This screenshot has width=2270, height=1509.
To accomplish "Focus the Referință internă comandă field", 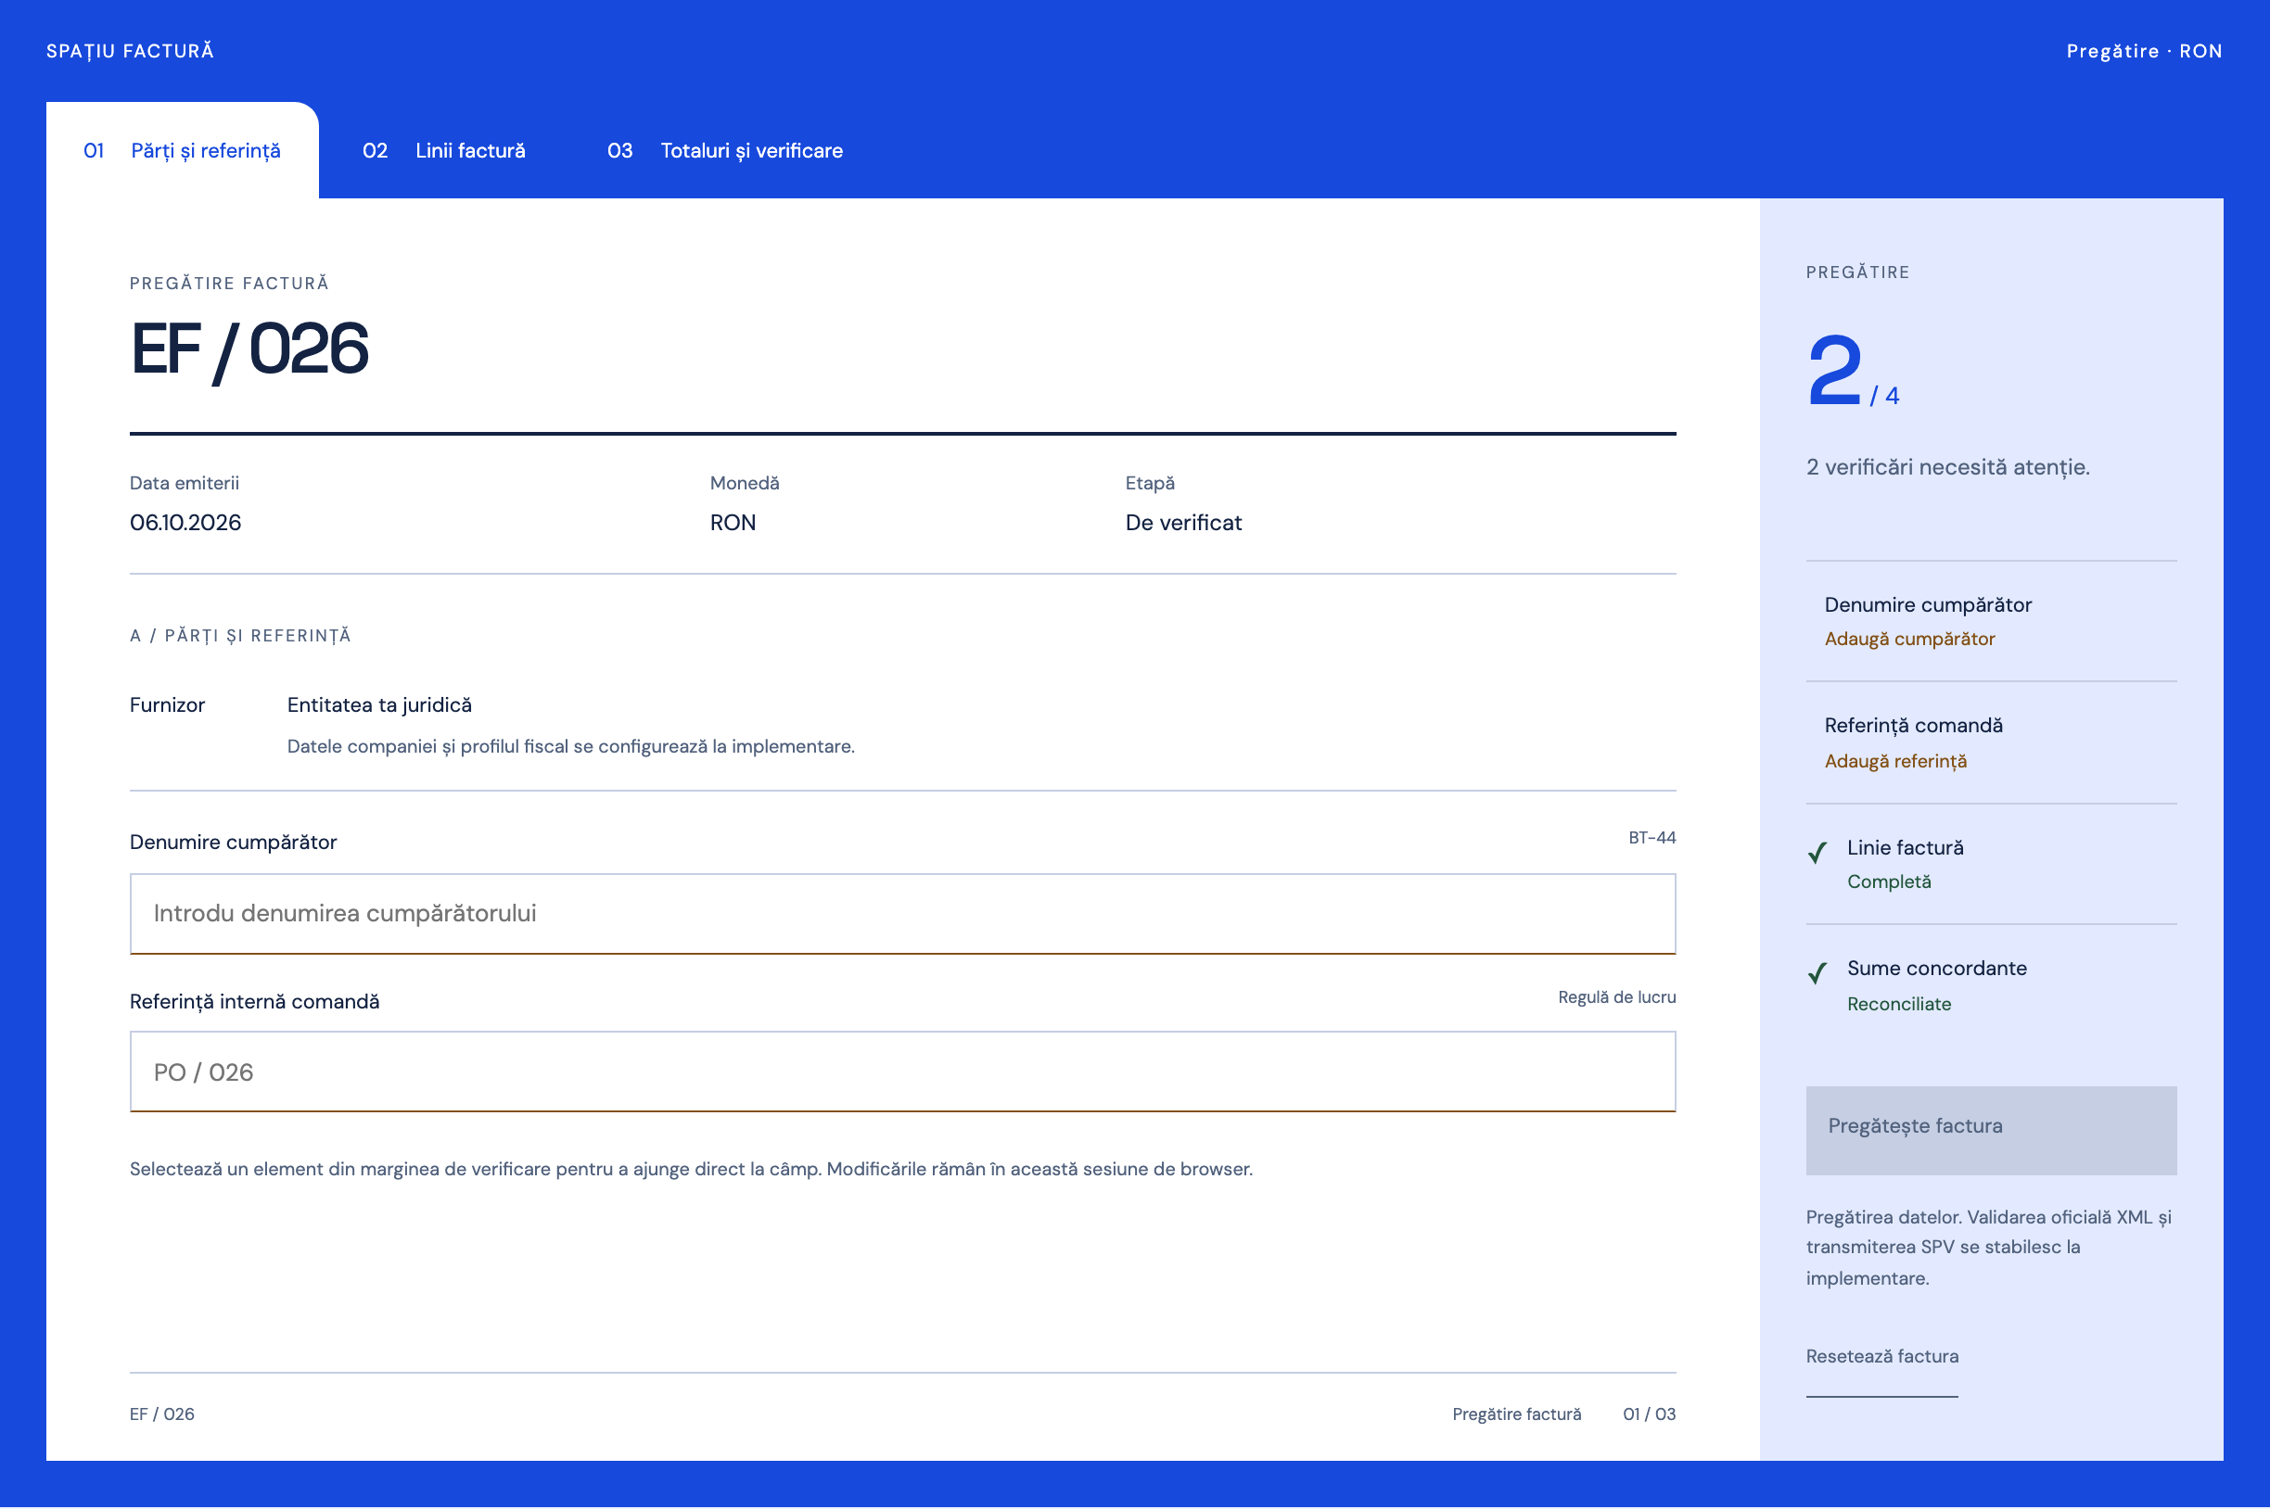I will tap(902, 1072).
